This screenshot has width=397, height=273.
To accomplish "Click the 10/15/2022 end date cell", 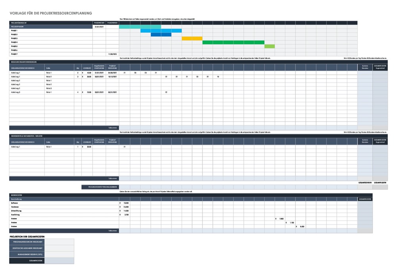I will 112,77.
